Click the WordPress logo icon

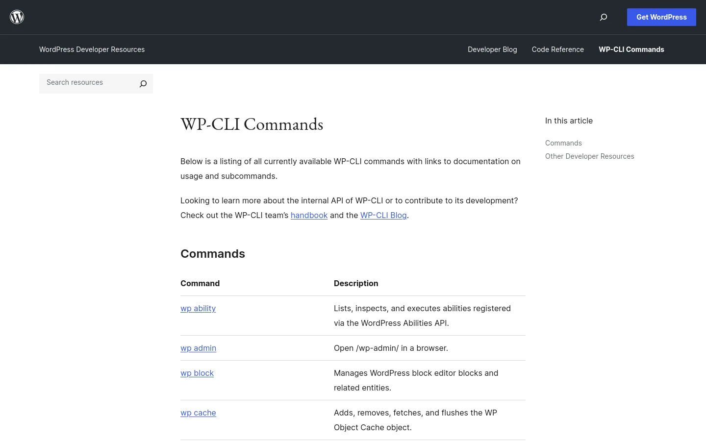point(17,17)
